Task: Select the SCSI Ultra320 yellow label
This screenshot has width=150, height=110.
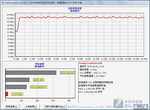Action: click(67, 73)
